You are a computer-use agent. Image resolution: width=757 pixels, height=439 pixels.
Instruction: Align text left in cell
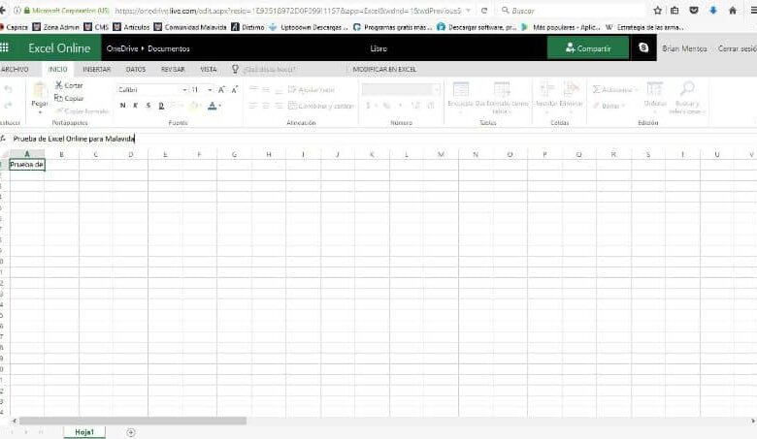pyautogui.click(x=253, y=106)
